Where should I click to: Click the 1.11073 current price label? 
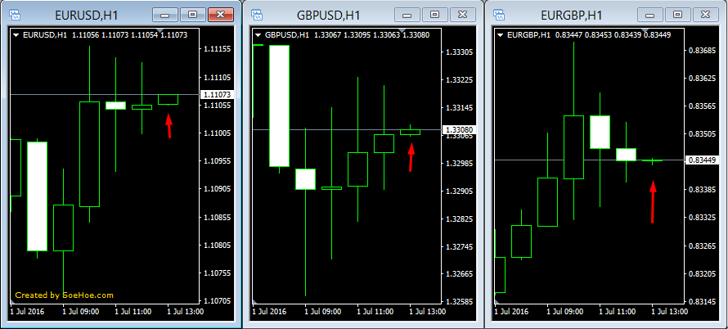point(216,95)
